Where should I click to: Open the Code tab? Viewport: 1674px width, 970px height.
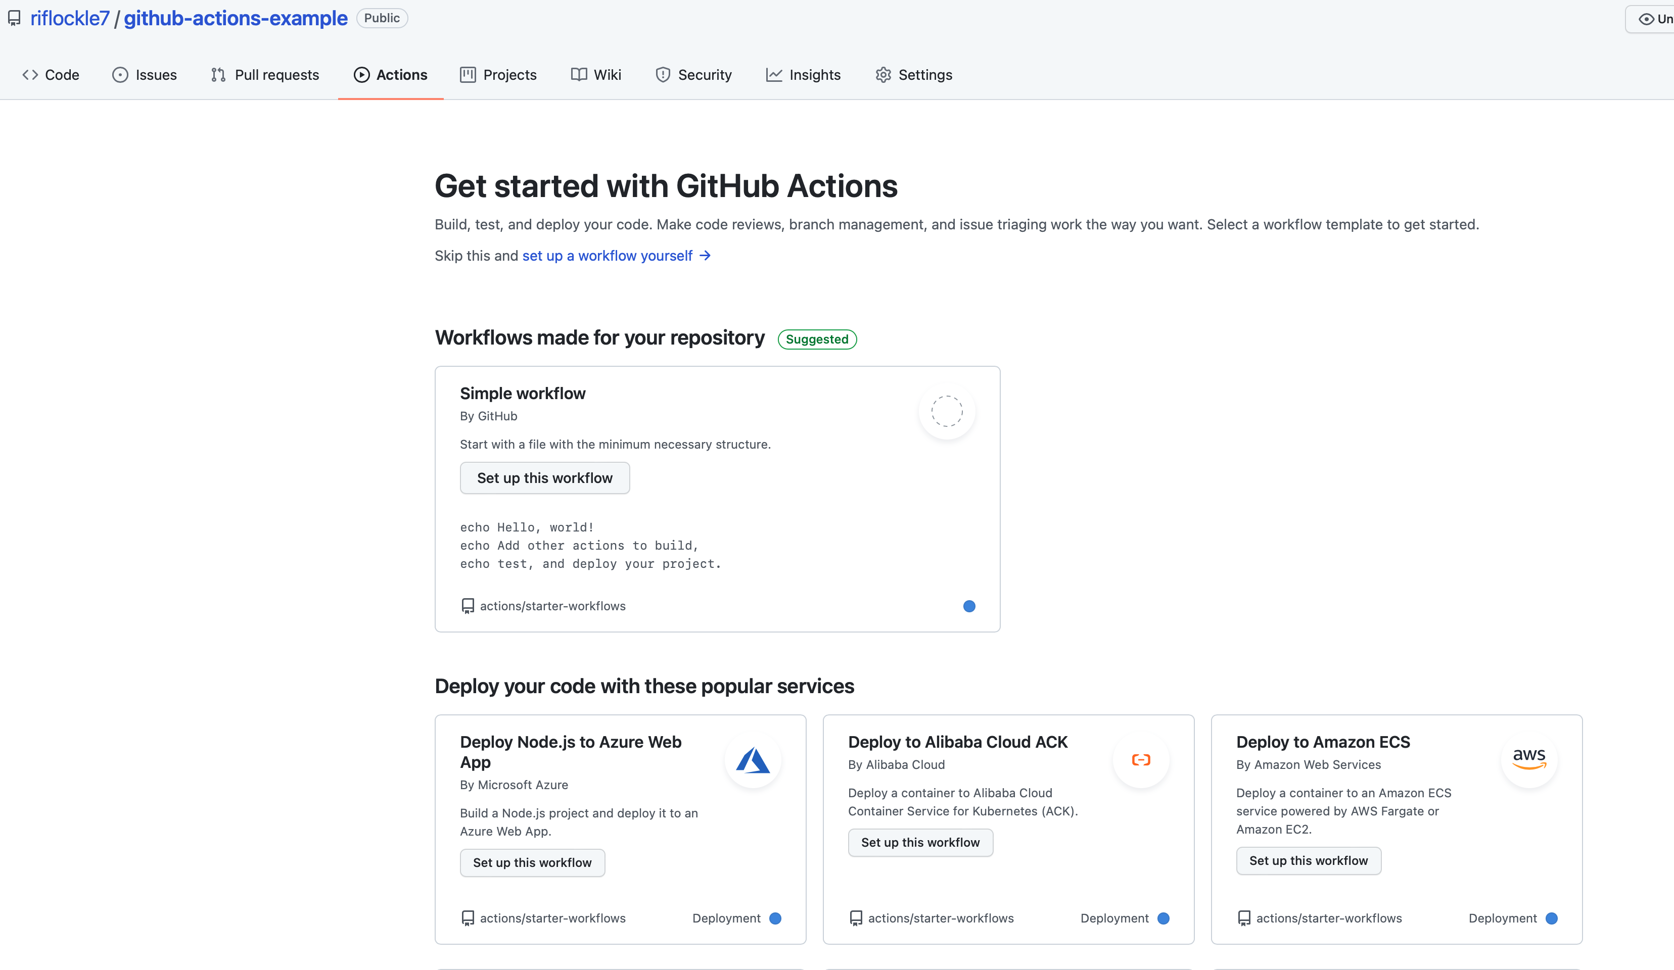coord(51,75)
